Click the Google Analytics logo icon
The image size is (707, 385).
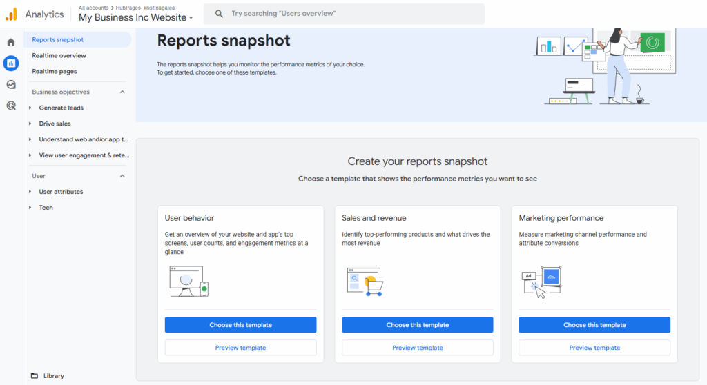[11, 14]
